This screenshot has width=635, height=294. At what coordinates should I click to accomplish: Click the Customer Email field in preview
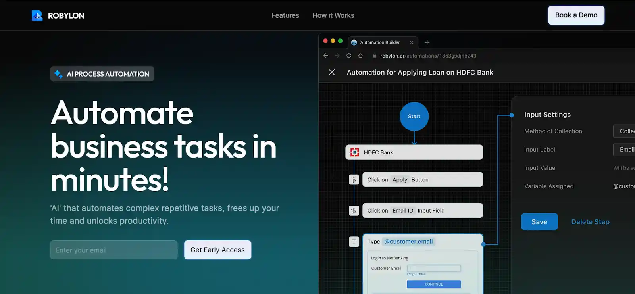point(434,268)
